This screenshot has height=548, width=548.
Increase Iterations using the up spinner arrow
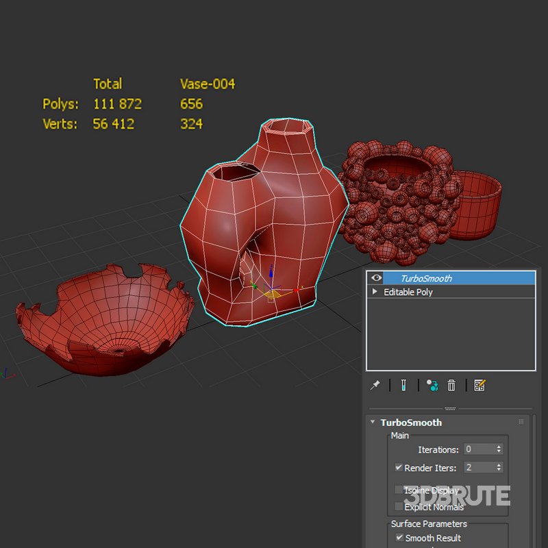[x=498, y=446]
